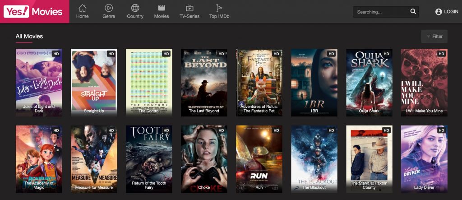Open the Choke movie poster
The image size is (462, 200).
click(x=204, y=159)
